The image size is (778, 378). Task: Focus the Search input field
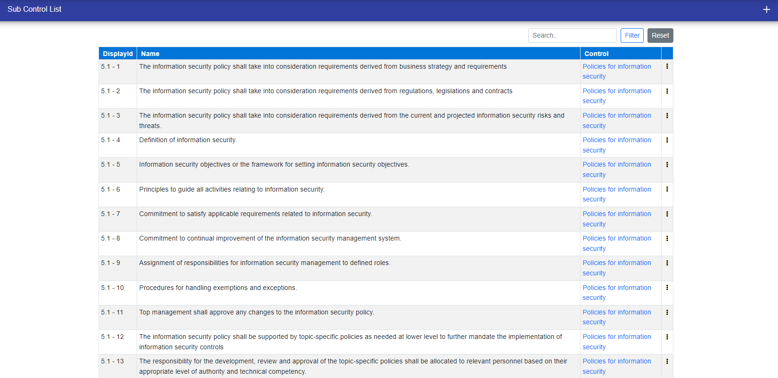pos(572,35)
